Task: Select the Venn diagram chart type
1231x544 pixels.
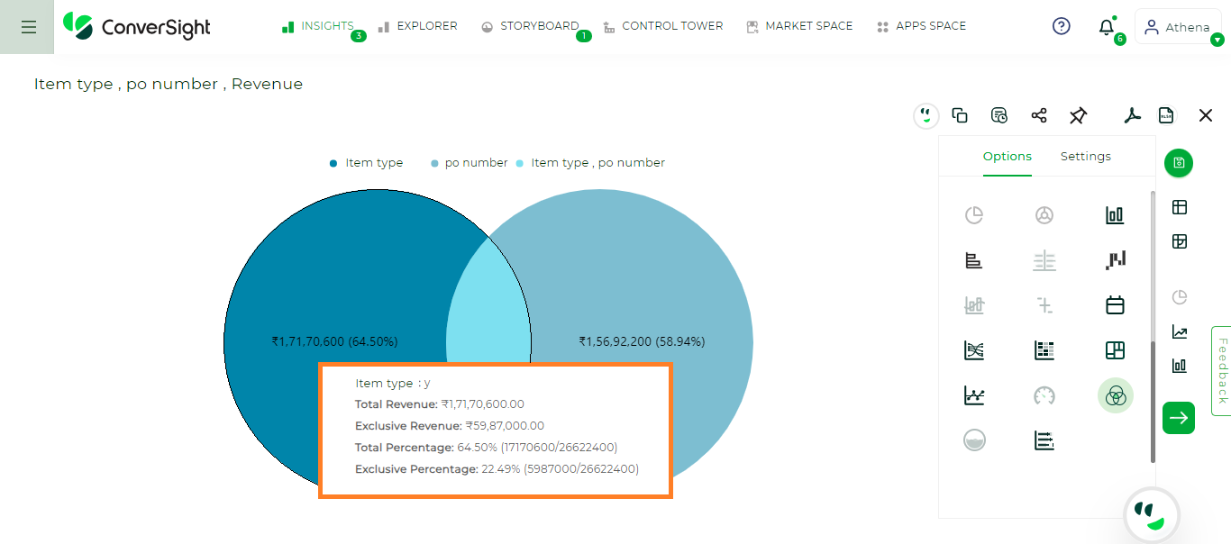Action: [1115, 394]
